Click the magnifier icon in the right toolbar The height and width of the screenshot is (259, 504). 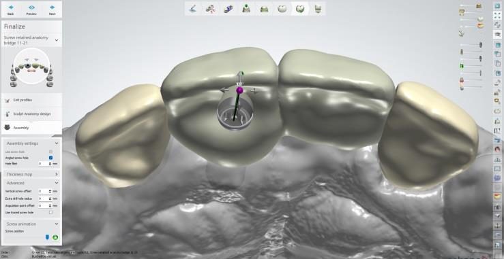[x=497, y=101]
